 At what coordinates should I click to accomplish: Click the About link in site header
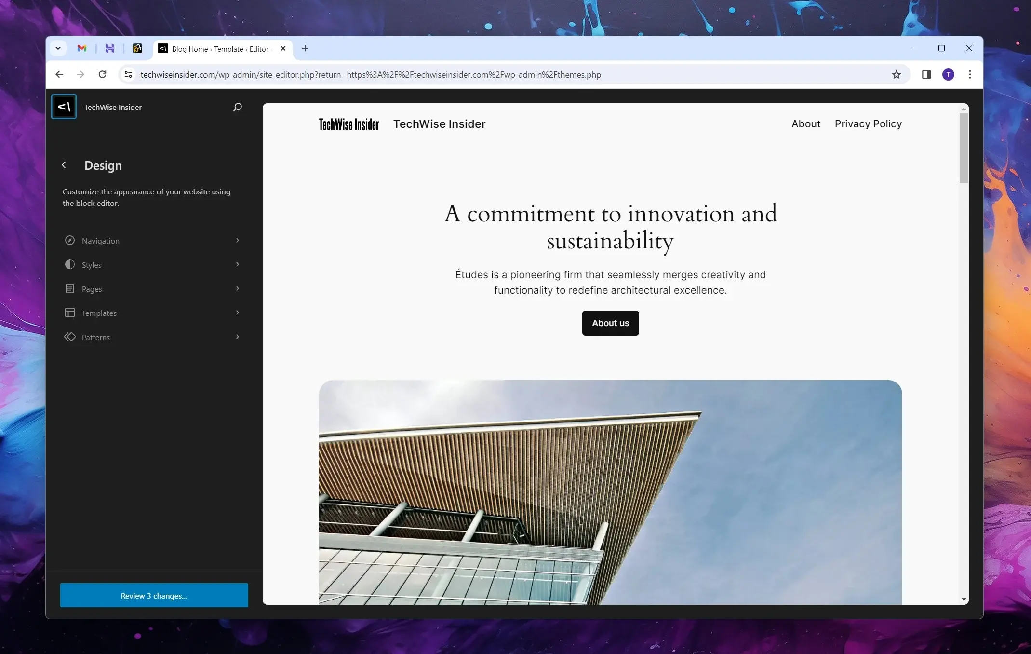[x=805, y=124]
